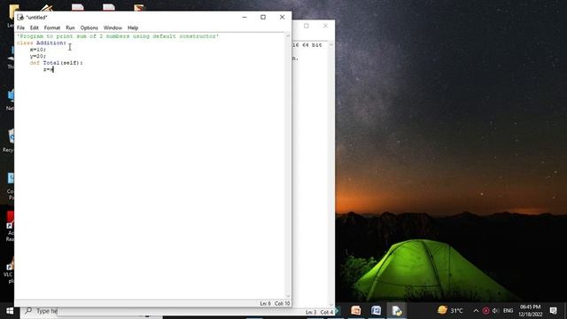Open the volume control tray icon
Viewport: 567px width, 319px height.
pos(495,311)
